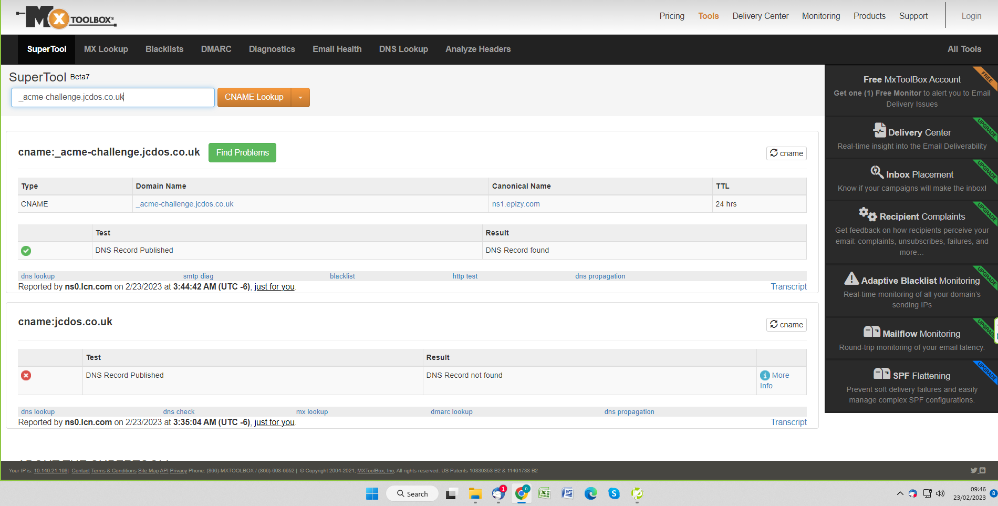998x506 pixels.
Task: Open the ns1.epizy.com canonical name link
Action: point(515,204)
